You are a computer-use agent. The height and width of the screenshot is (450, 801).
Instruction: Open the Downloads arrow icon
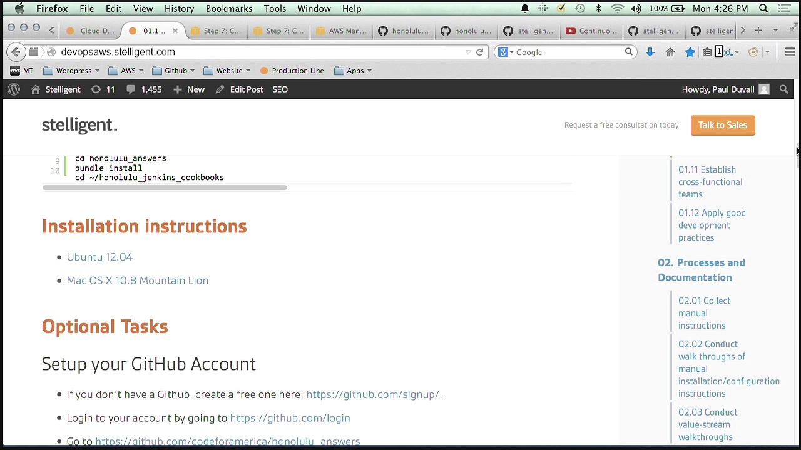pos(650,52)
